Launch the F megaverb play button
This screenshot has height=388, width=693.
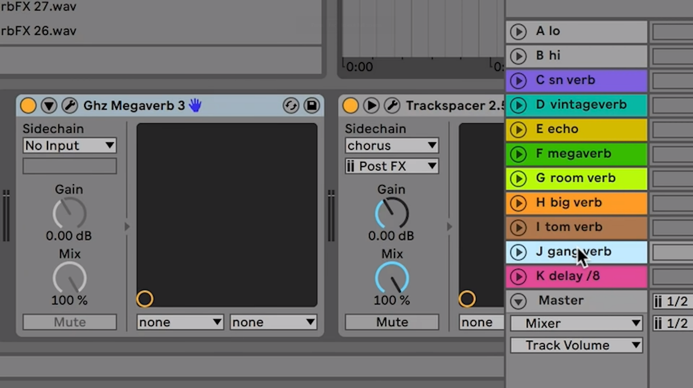coord(518,154)
